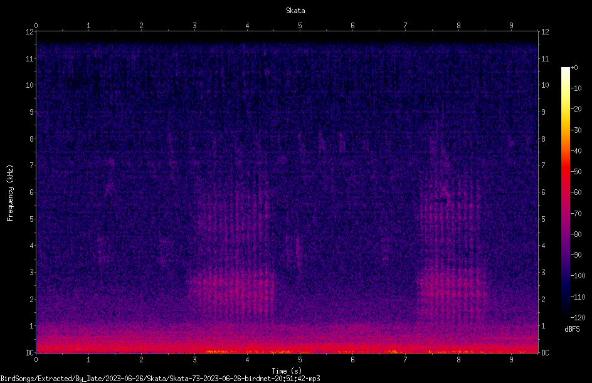Click the "+0" value beside the color scale
Viewport: 592px width, 383px height.
pos(574,68)
